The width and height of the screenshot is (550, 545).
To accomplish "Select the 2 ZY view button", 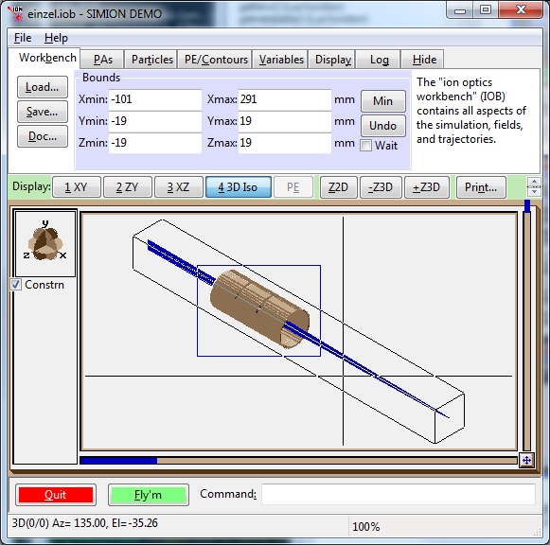I will 128,187.
